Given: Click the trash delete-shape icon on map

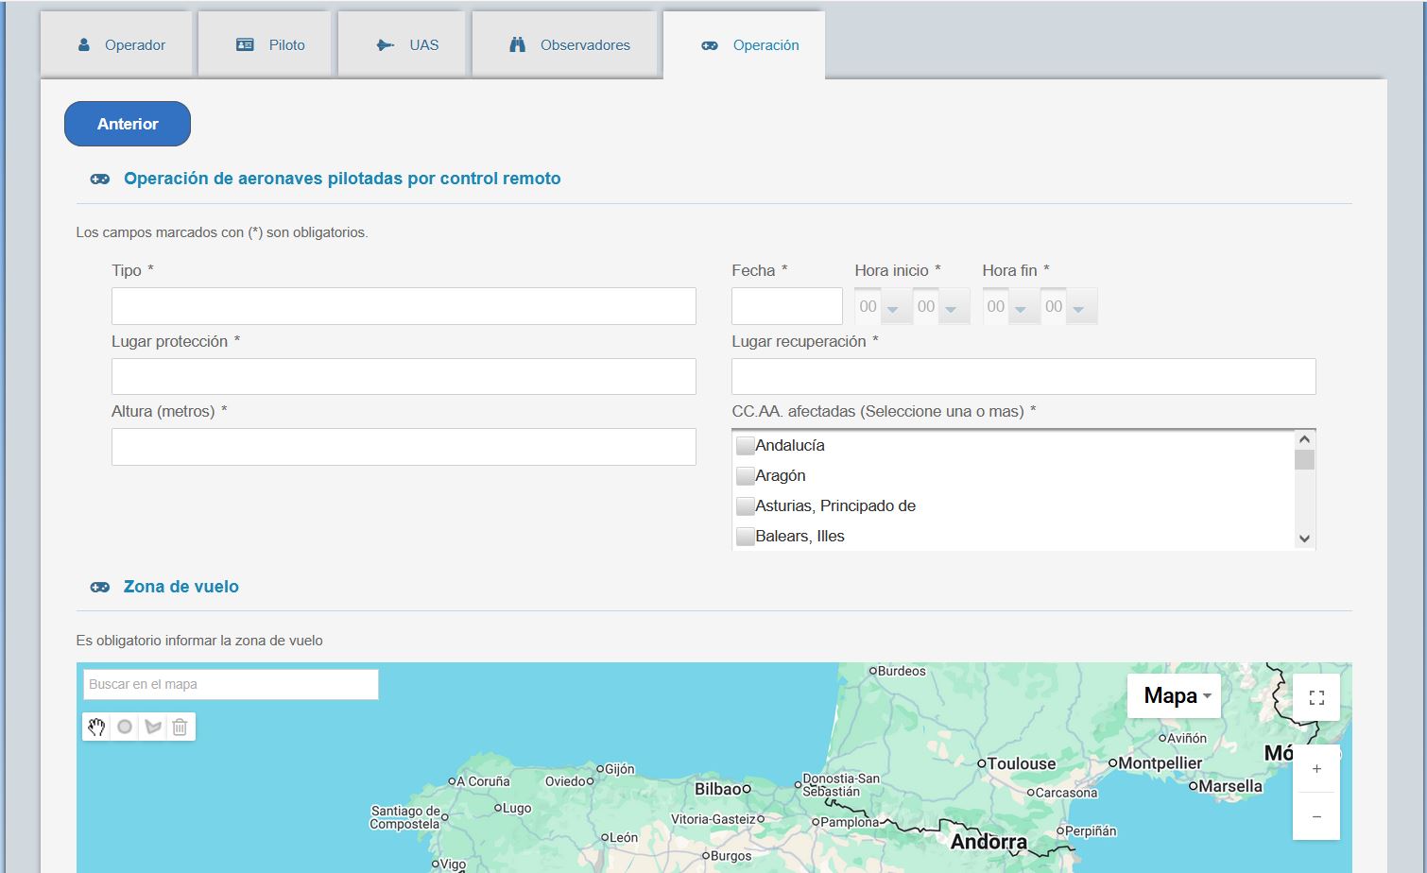Looking at the screenshot, I should point(181,727).
